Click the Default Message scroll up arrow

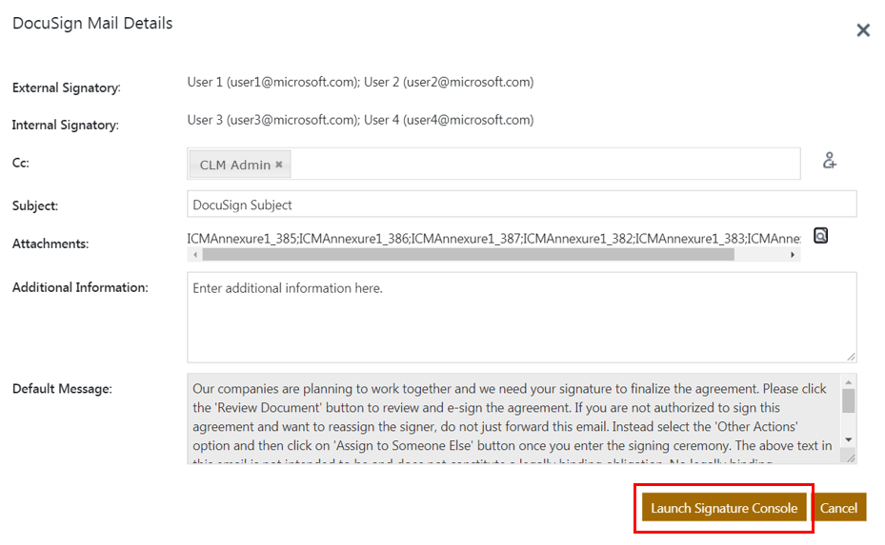pos(849,381)
